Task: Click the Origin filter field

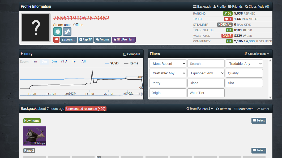Action: [168, 93]
